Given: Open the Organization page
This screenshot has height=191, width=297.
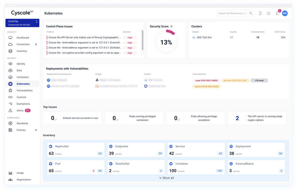Looking at the screenshot, I should [23, 179].
